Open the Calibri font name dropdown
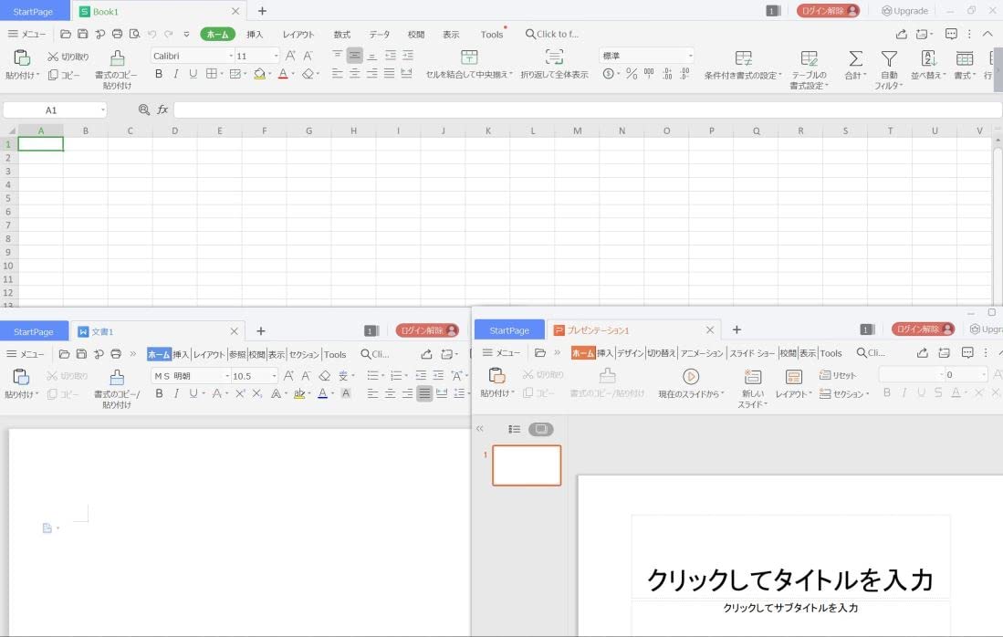Screen dimensions: 1003x637 coord(231,56)
